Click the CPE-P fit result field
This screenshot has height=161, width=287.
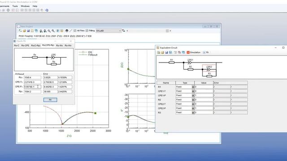tap(32, 87)
